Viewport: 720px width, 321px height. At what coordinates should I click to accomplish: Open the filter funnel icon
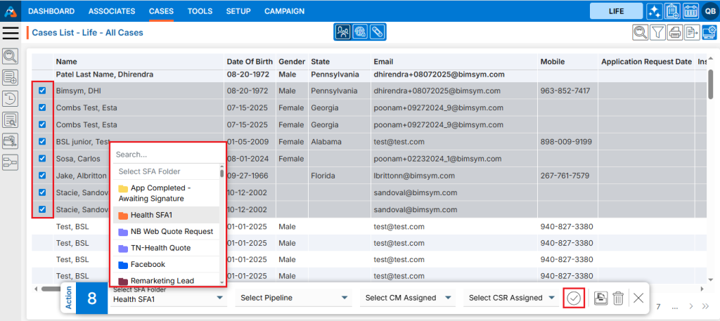(657, 32)
